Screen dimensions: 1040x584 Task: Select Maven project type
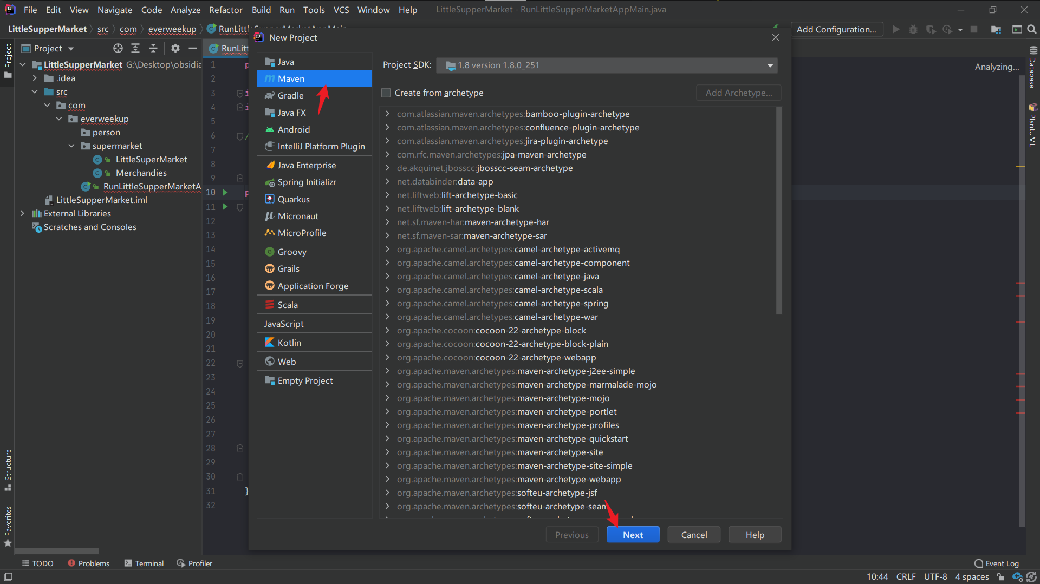314,78
